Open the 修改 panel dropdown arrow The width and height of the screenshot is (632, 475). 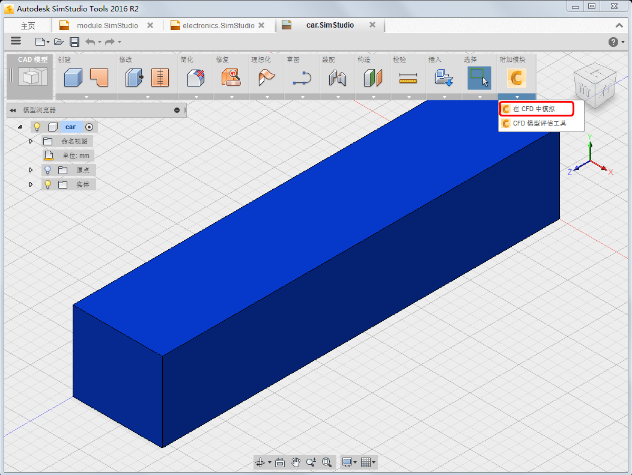pyautogui.click(x=148, y=97)
